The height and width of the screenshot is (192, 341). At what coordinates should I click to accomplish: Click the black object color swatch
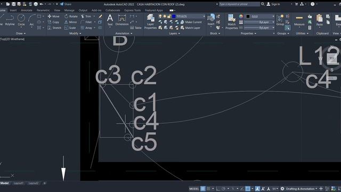coord(248,17)
